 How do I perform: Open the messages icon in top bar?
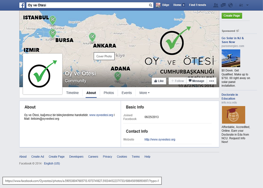[x=223, y=5]
